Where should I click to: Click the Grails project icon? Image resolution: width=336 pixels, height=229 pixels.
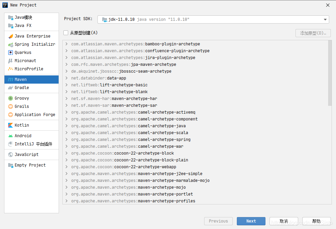click(11, 106)
